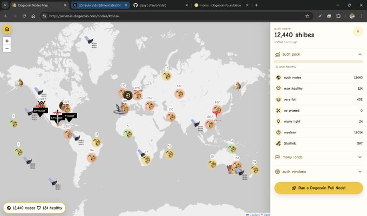Viewport: 367px width, 216px height.
Task: Switch to Home - Dogecoin Foundation tab
Action: [220, 5]
